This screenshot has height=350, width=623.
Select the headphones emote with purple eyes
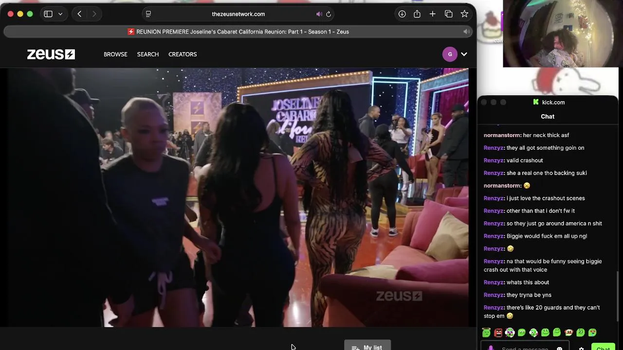[510, 332]
